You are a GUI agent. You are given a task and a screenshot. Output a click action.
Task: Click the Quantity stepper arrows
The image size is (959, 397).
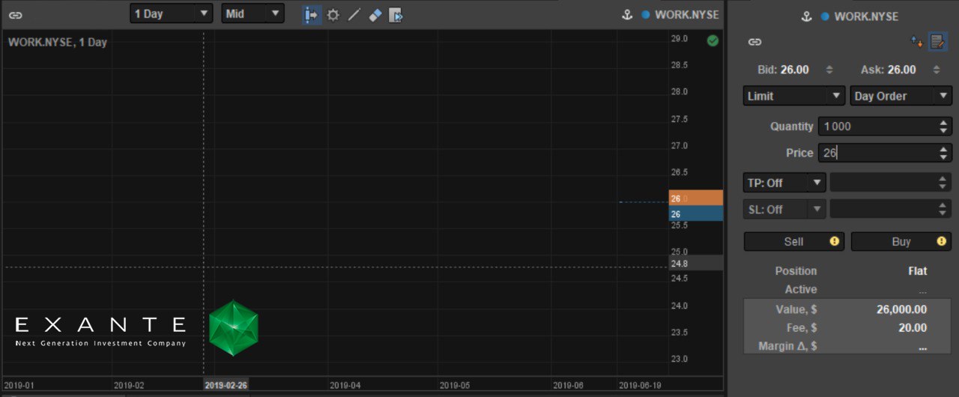pyautogui.click(x=943, y=127)
